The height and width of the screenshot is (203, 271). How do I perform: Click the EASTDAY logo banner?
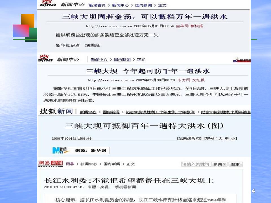[x=242, y=60]
